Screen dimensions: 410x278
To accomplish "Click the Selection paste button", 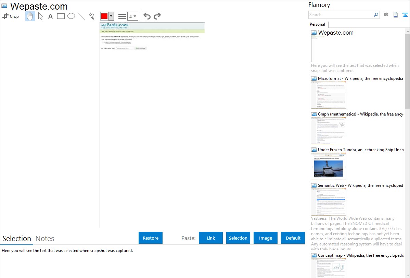I will click(238, 238).
